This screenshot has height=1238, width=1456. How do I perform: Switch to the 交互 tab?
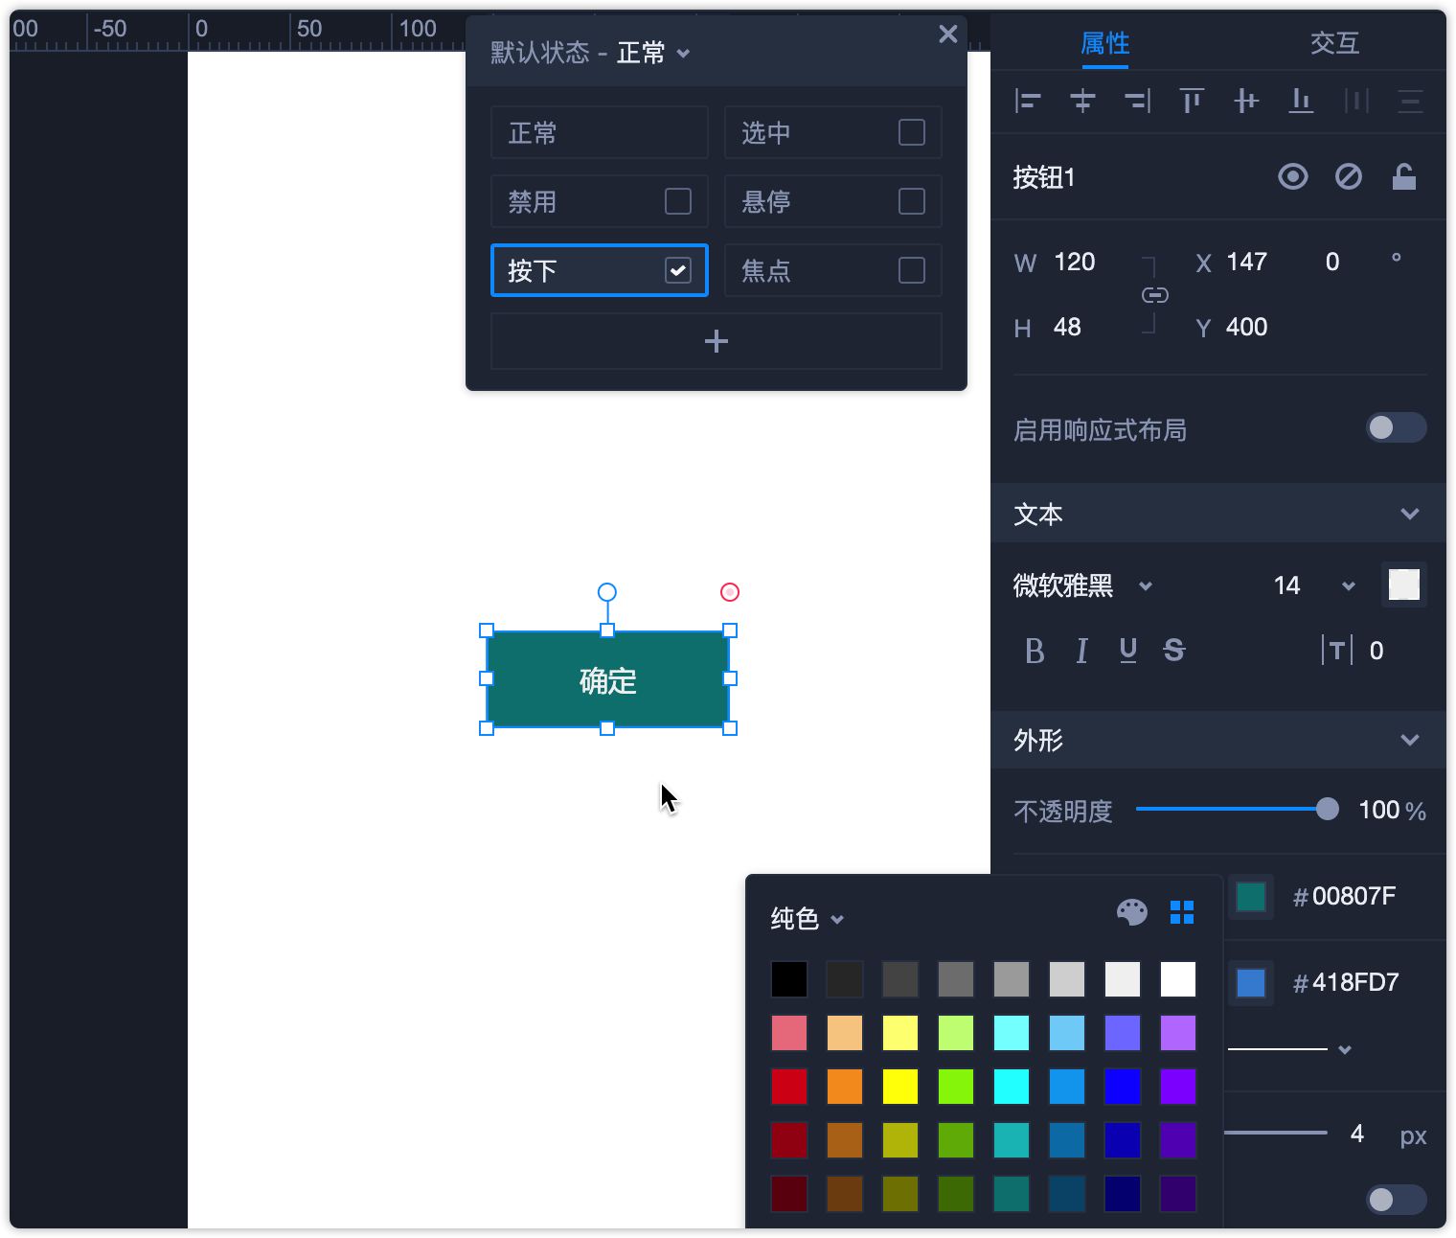(x=1334, y=43)
